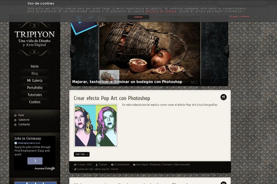Screen dimensions: 277x184
Task: Click the ad arrow button
Action: coord(35,161)
